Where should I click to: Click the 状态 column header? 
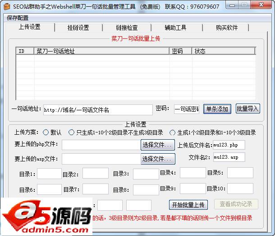[224, 51]
